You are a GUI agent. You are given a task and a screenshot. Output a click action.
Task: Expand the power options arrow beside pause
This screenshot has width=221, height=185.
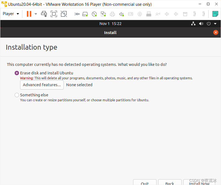pyautogui.click(x=36, y=14)
